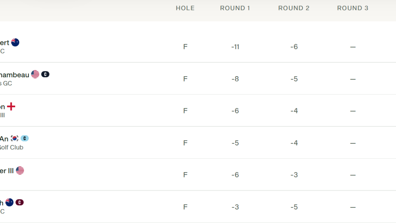Click the -3 Round 2 score
The height and width of the screenshot is (223, 396).
pyautogui.click(x=294, y=175)
